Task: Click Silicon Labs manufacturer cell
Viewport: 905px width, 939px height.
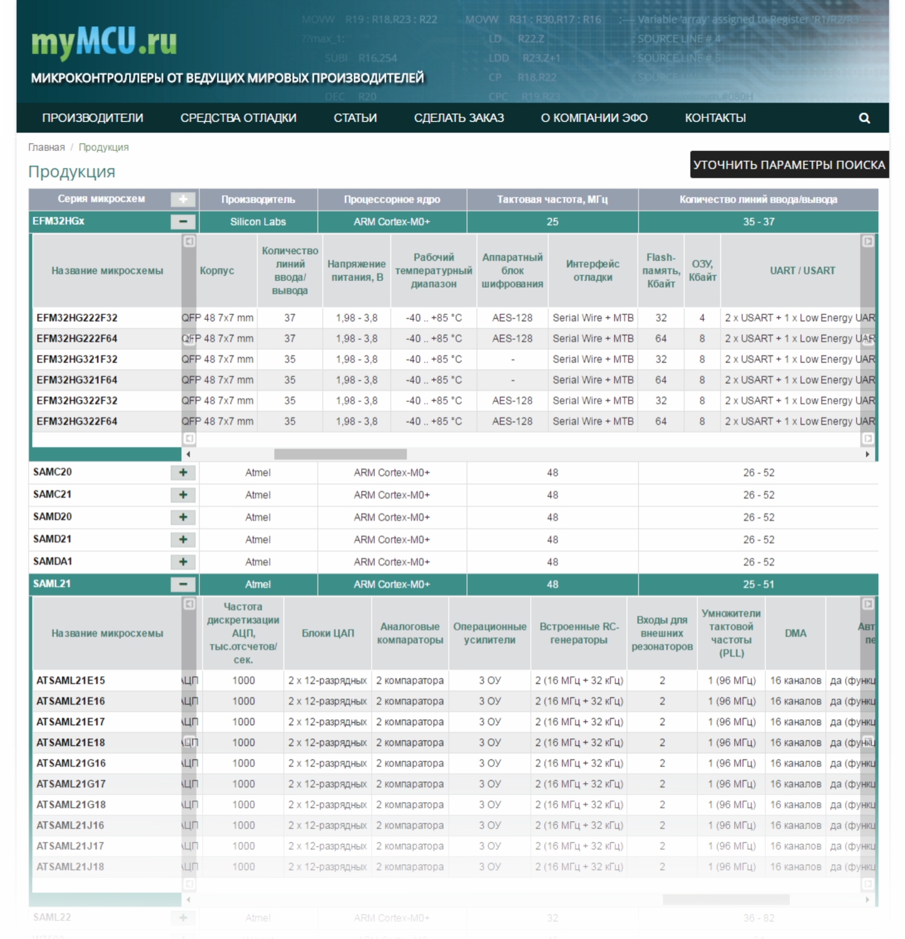Action: pyautogui.click(x=258, y=222)
